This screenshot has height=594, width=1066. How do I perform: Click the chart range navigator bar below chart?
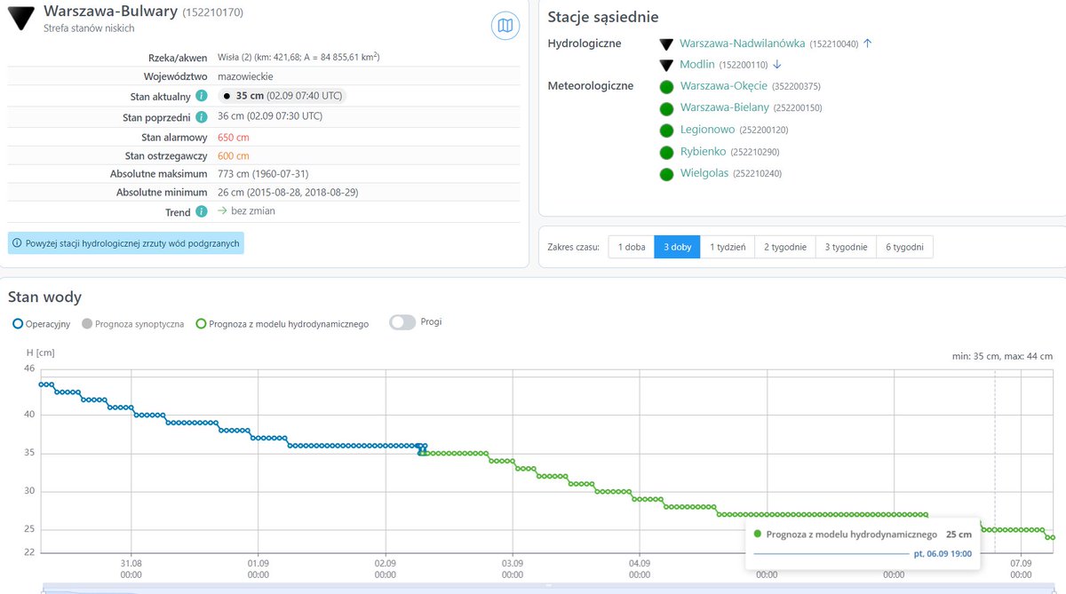click(x=548, y=588)
